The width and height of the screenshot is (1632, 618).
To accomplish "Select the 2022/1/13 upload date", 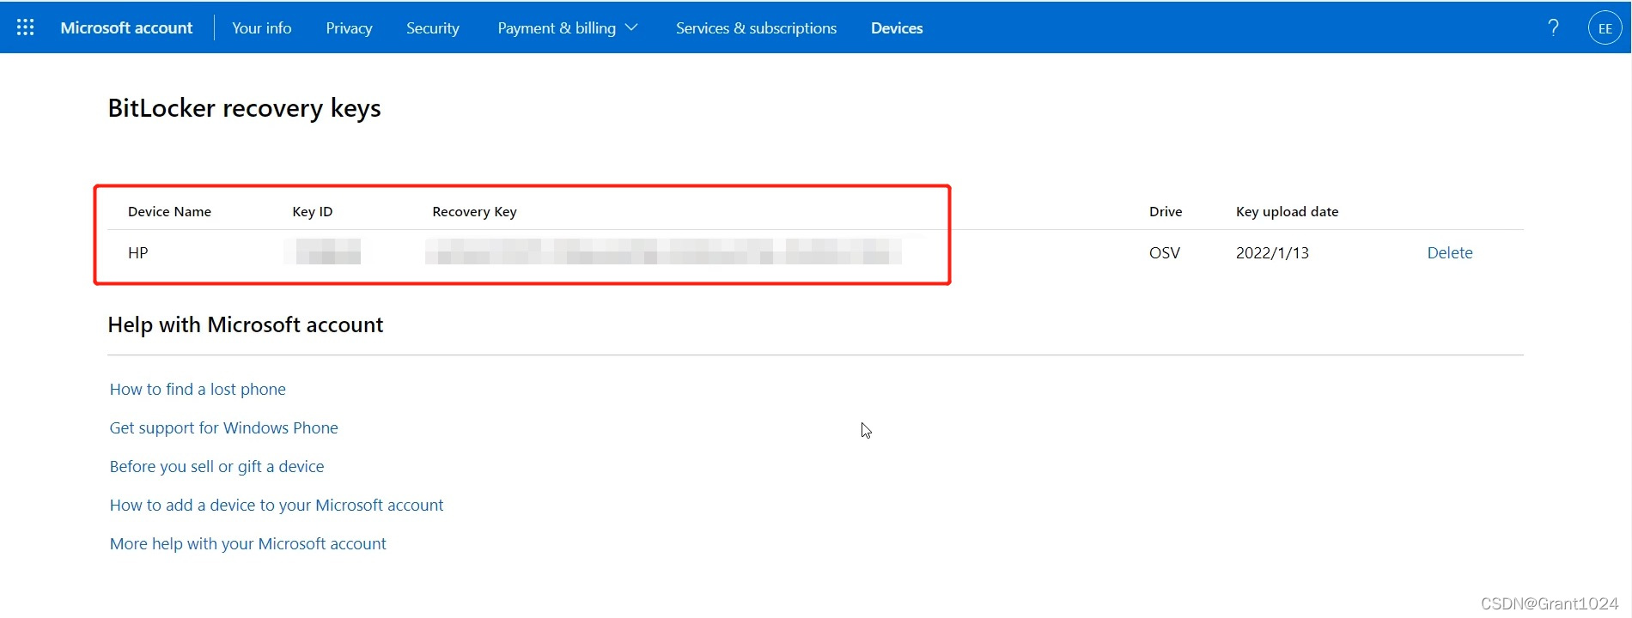I will pos(1272,252).
